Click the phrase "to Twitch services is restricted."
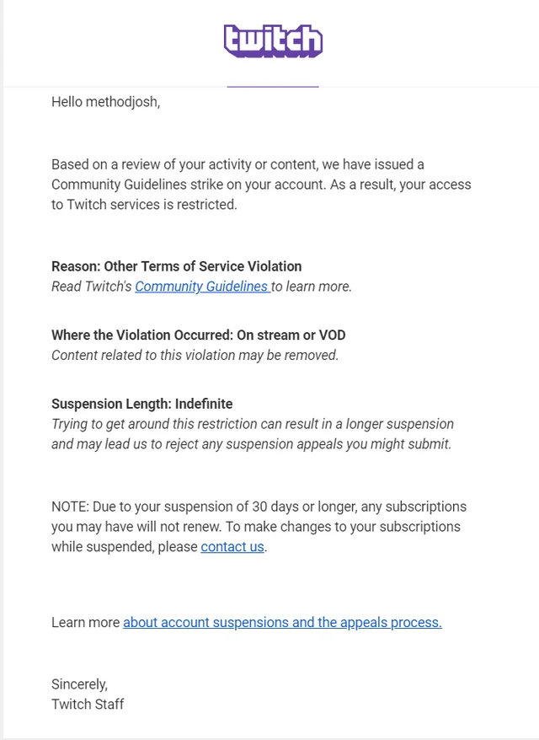539x740 pixels. pos(144,205)
